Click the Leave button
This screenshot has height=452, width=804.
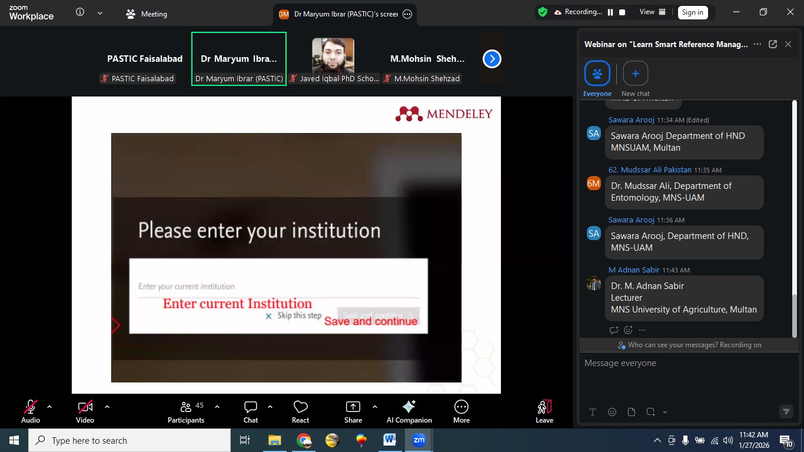point(543,410)
